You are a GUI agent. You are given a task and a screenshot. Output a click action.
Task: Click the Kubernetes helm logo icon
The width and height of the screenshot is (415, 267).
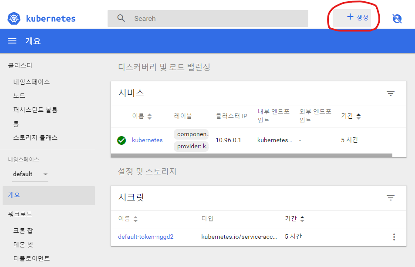coord(14,19)
